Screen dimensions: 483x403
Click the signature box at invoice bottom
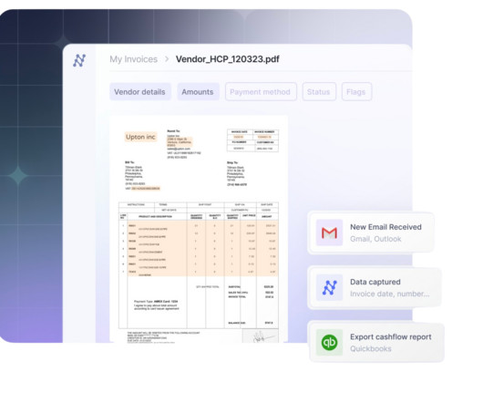(x=261, y=336)
